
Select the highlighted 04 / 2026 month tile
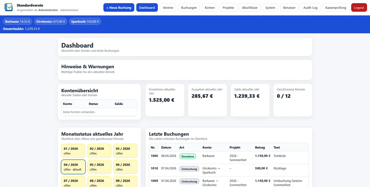(73, 166)
